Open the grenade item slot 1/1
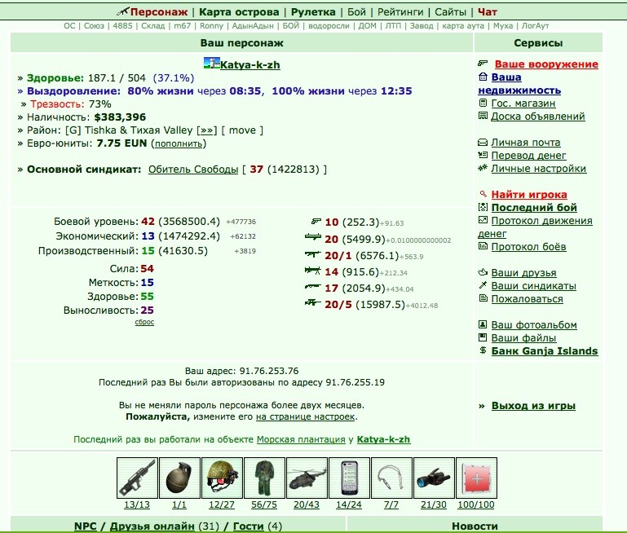 (179, 478)
